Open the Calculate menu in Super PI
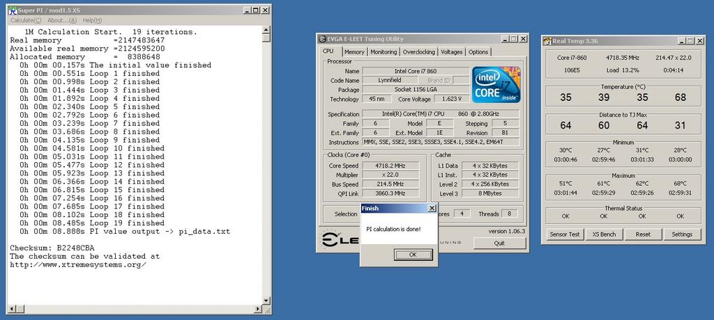The image size is (714, 320). pyautogui.click(x=26, y=20)
